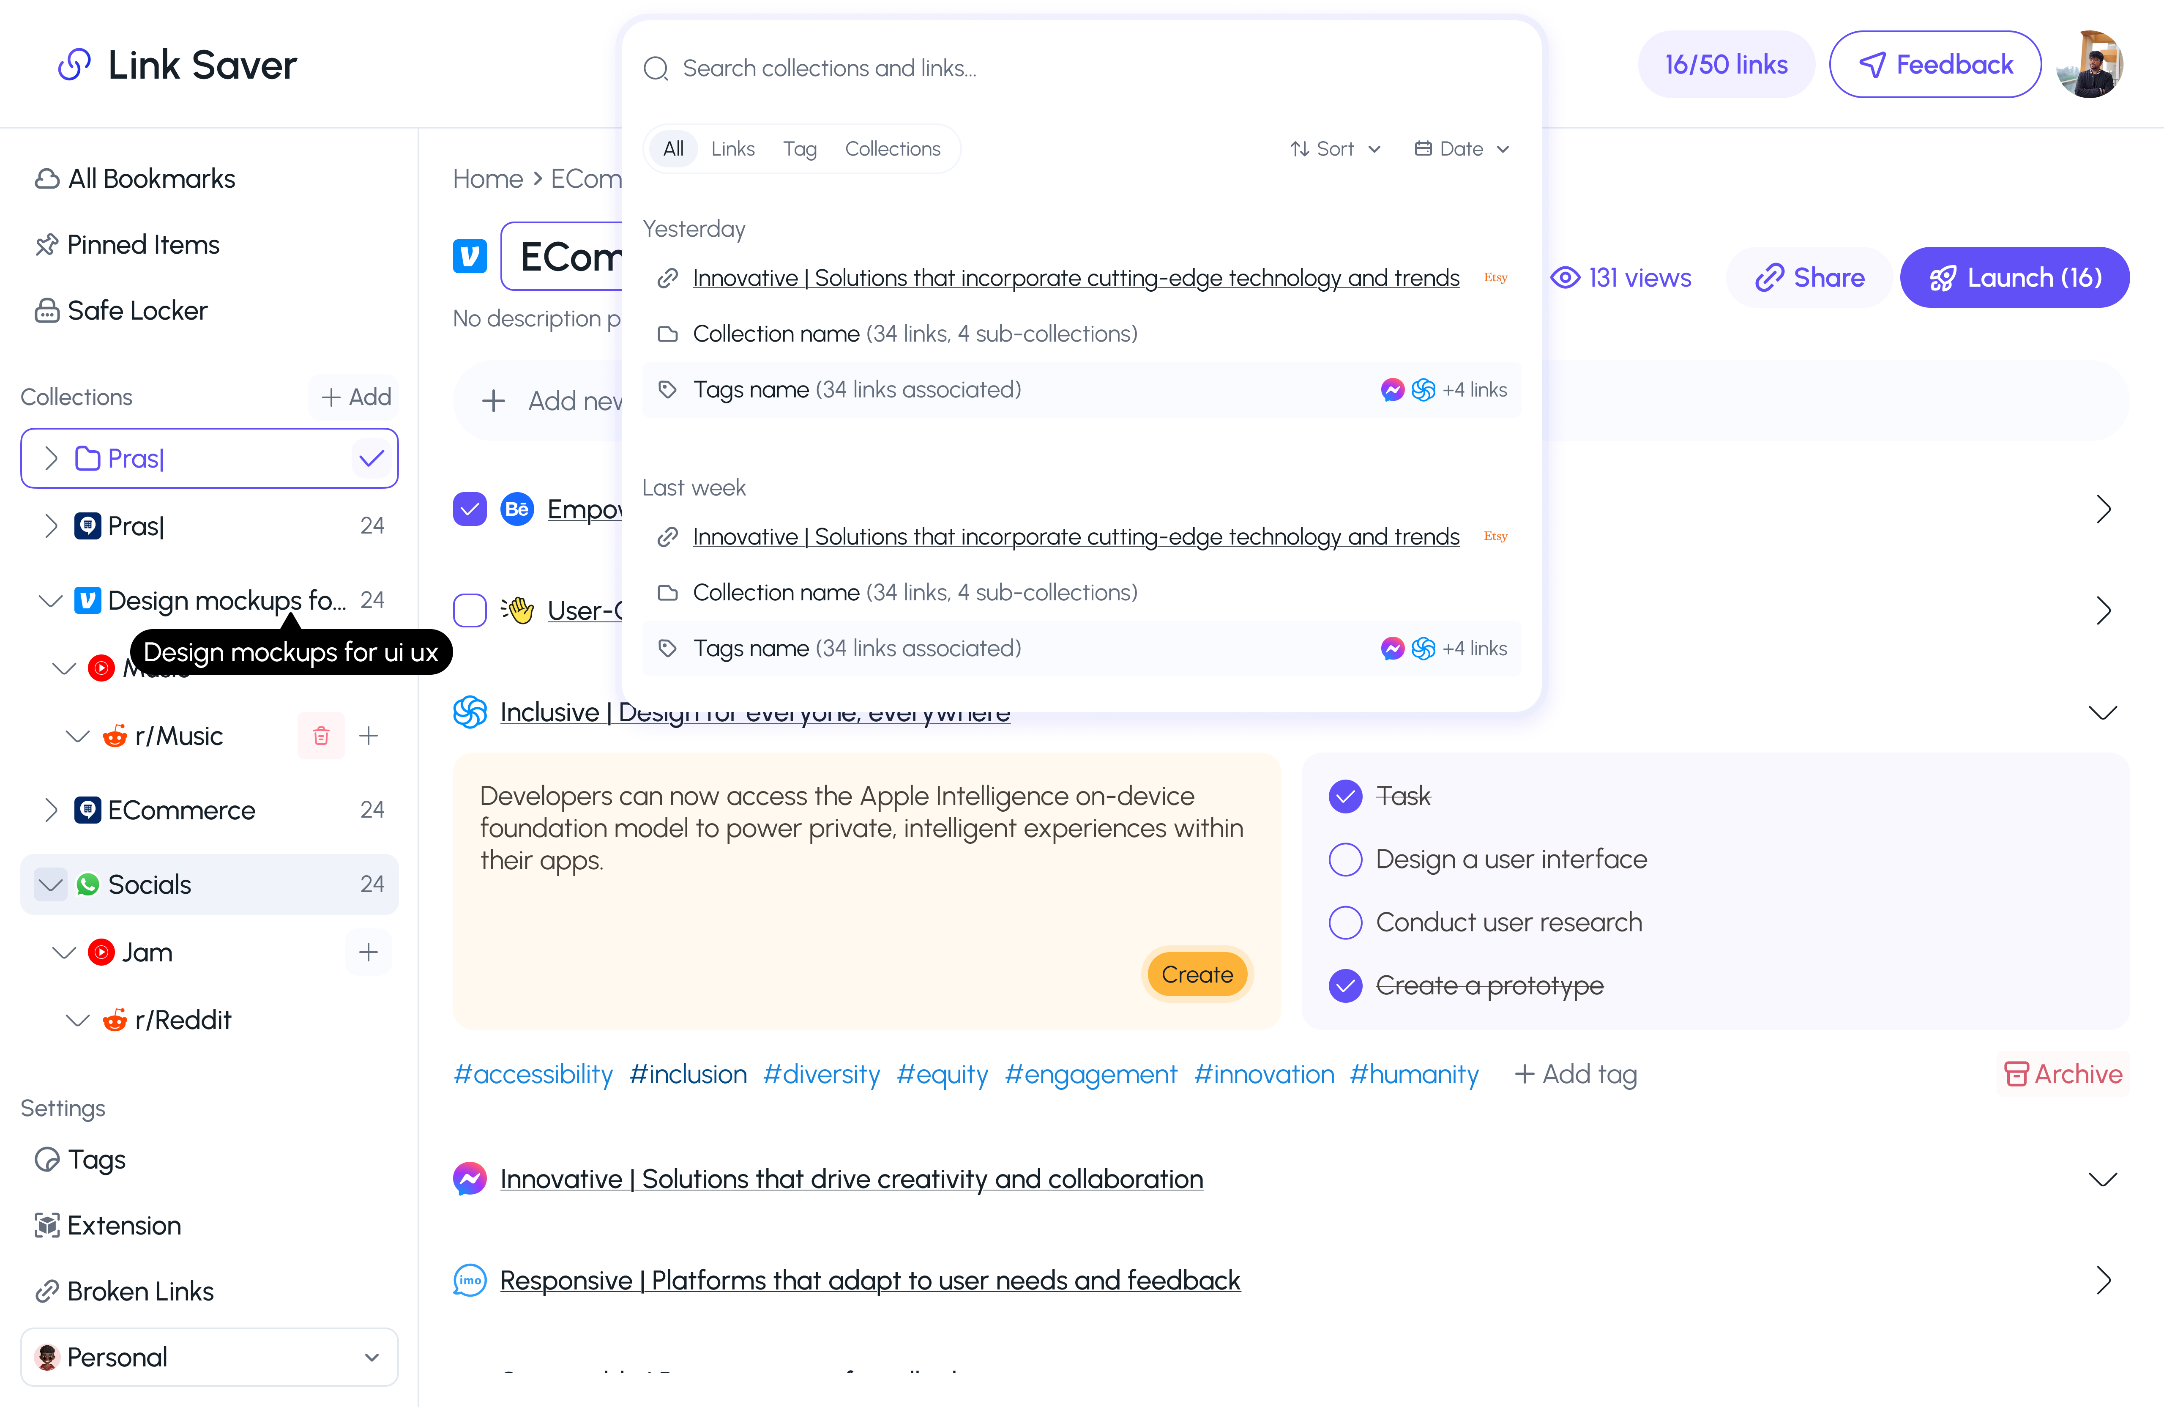Screen dimensions: 2164x1407
Task: Select the Links filter tab
Action: click(x=733, y=148)
